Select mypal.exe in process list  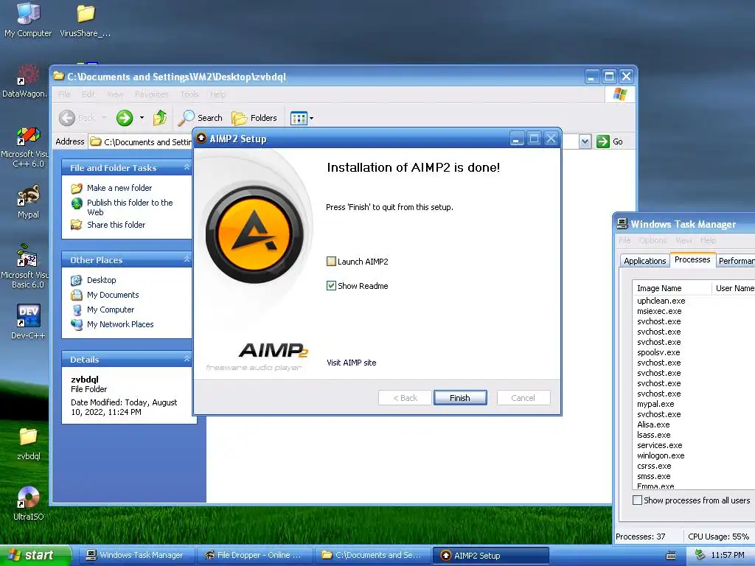pyautogui.click(x=655, y=404)
